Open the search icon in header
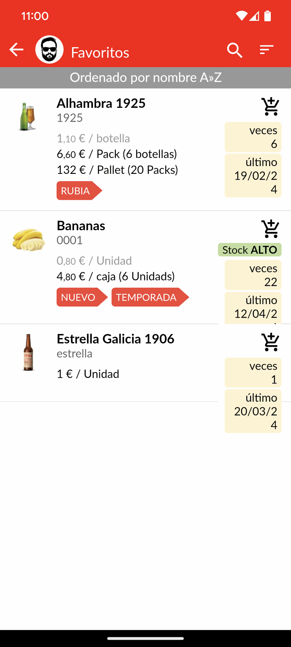The height and width of the screenshot is (647, 291). (234, 50)
